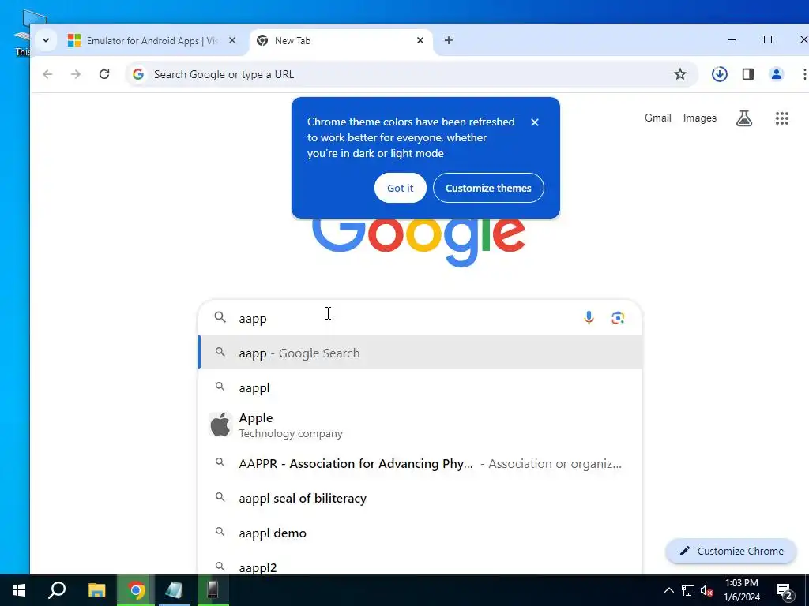Open File Explorer from taskbar
Viewport: 809px width, 606px height.
[96, 590]
